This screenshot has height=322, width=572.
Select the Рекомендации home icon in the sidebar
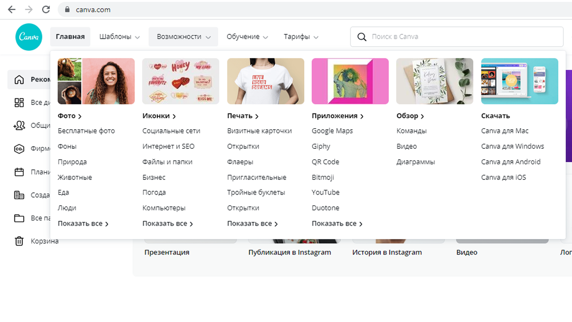point(20,80)
